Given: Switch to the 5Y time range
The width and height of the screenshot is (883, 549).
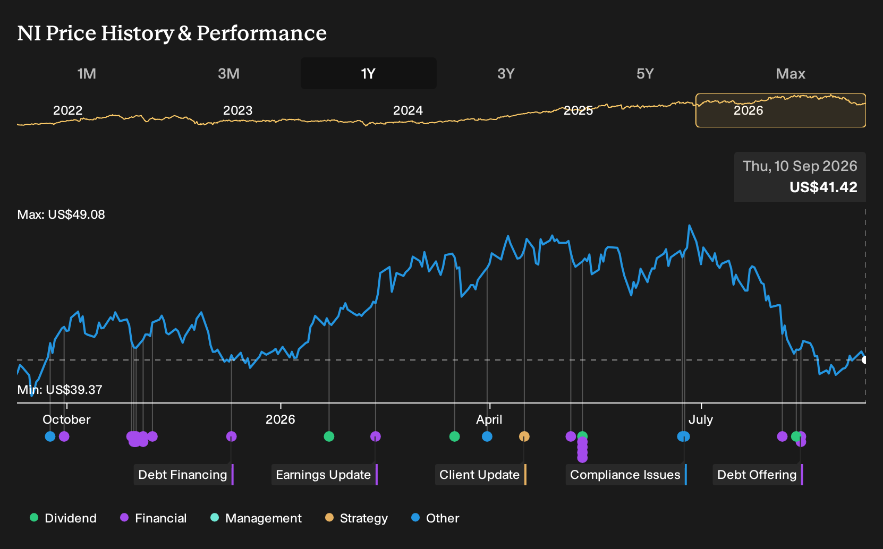Looking at the screenshot, I should click(x=645, y=73).
